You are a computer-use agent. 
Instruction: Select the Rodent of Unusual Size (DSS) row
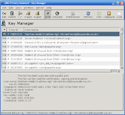click(x=61, y=59)
